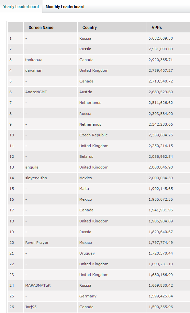Select the tonkaaaa screen name
This screenshot has width=190, height=313.
tap(34, 60)
